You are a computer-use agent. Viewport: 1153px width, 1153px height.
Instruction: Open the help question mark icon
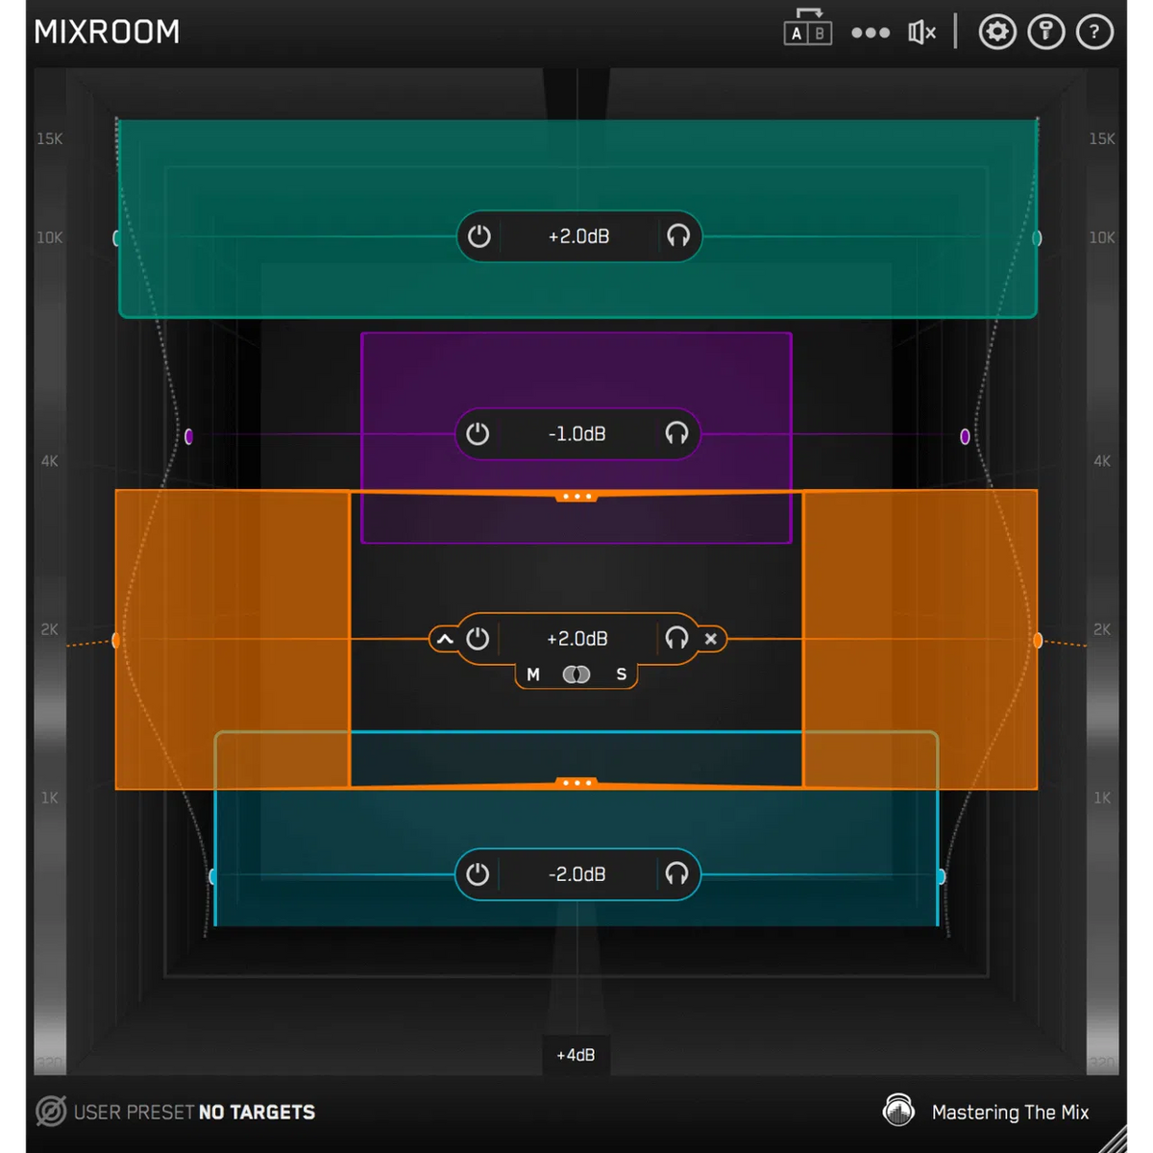point(1094,32)
